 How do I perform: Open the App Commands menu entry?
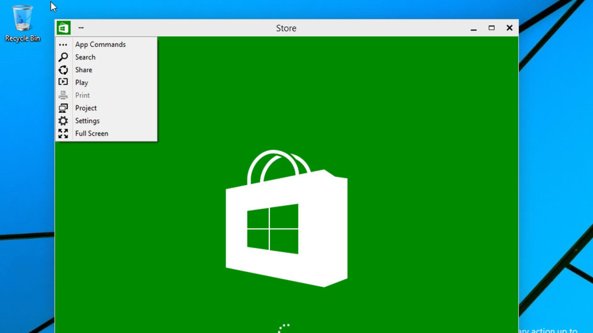(x=100, y=44)
